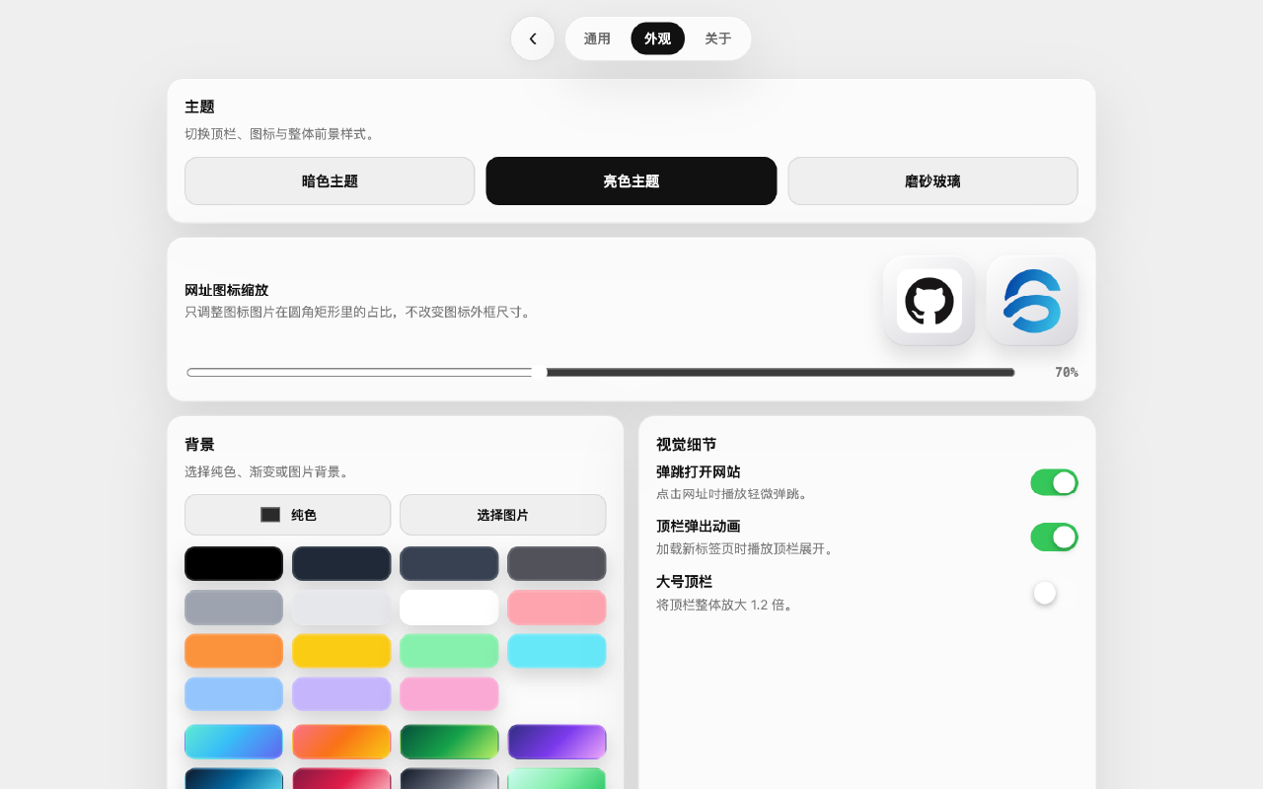Image resolution: width=1263 pixels, height=789 pixels.
Task: Pick the light gray swatch
Action: [x=341, y=608]
